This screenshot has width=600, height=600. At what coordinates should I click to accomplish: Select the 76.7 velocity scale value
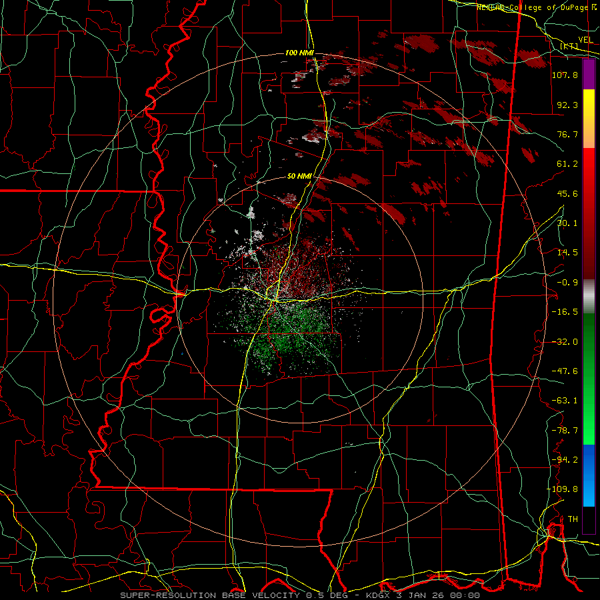tap(567, 134)
